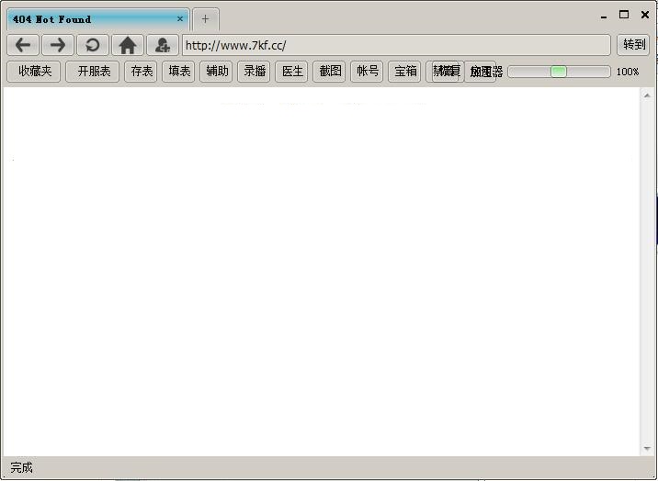Click the scrollbar down arrow

[x=647, y=449]
